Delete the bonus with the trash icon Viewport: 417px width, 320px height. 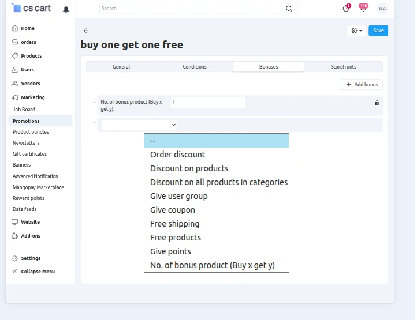tap(377, 103)
